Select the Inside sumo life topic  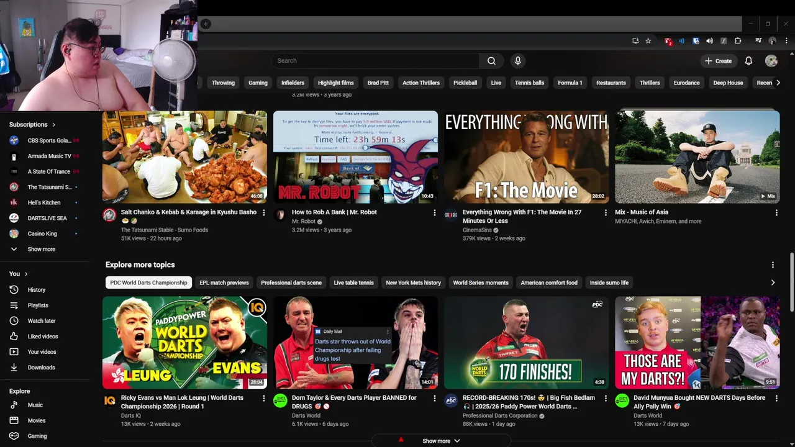(x=609, y=282)
